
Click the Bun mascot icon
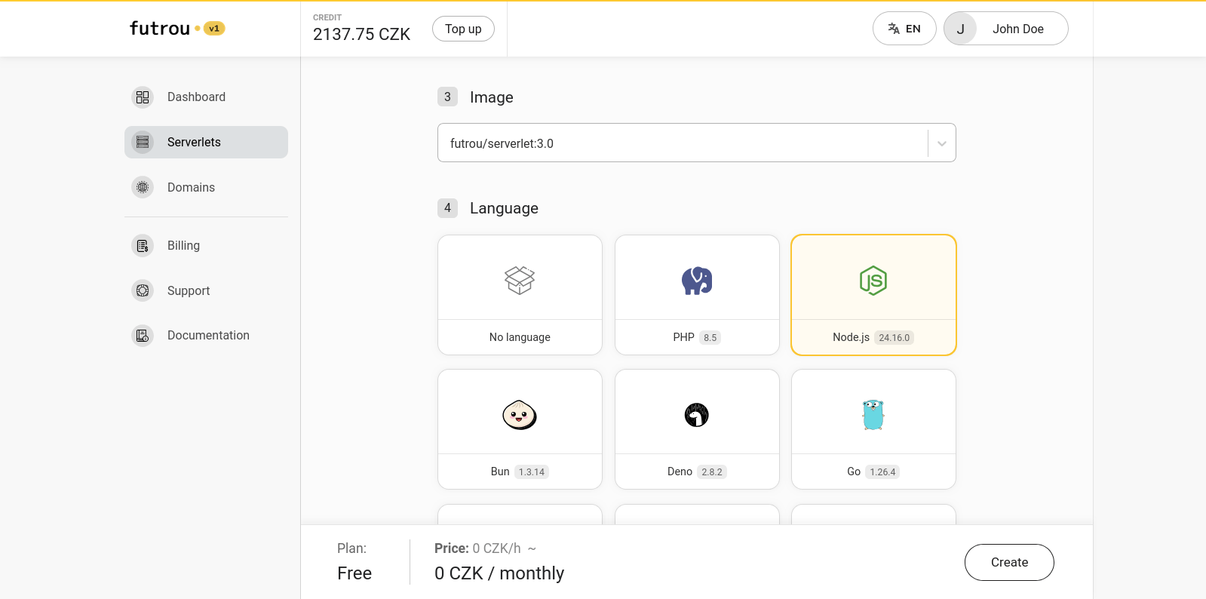520,415
